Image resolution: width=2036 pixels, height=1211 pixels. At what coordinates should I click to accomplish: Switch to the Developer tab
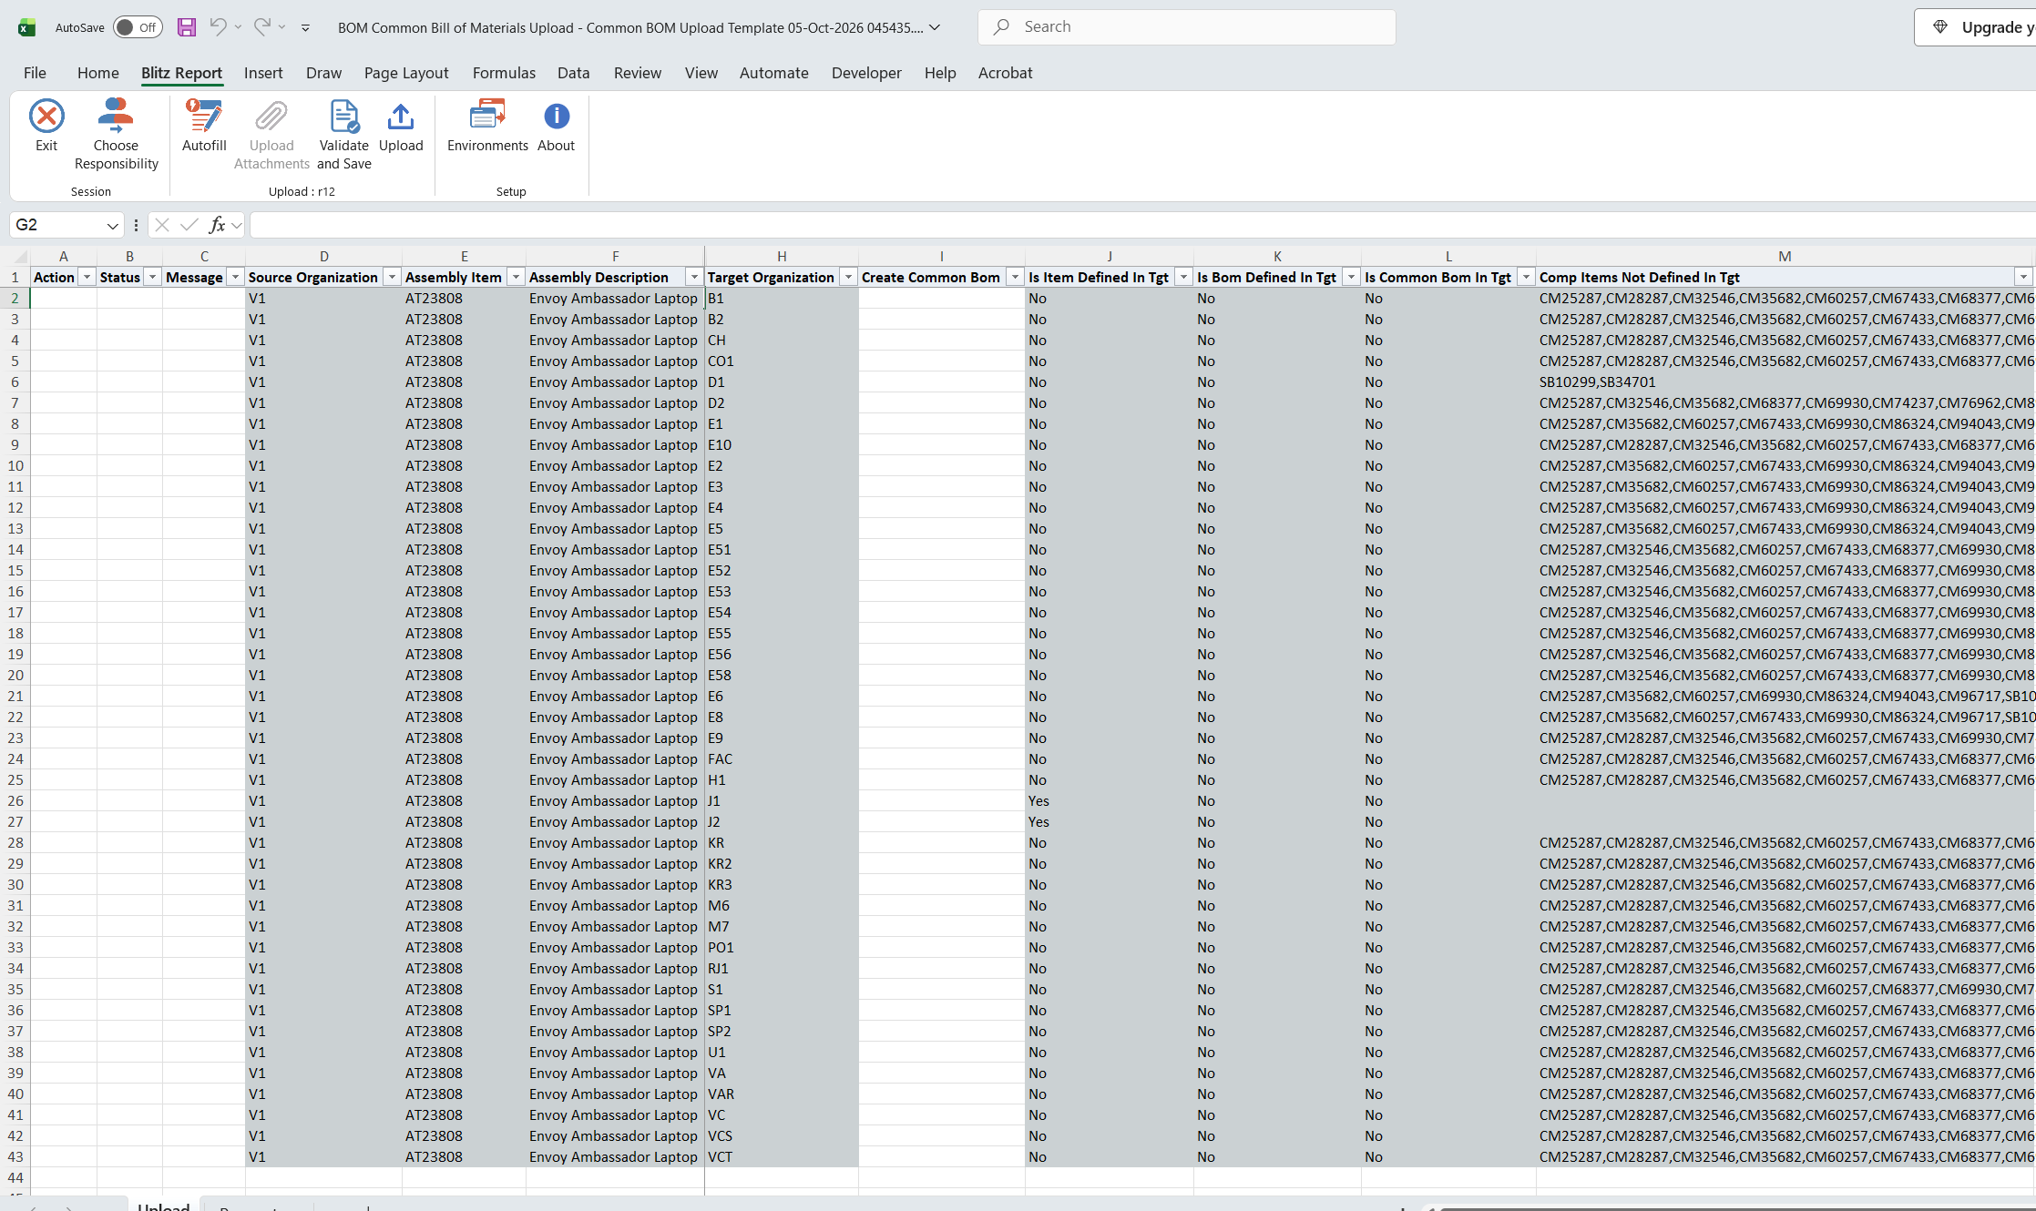click(x=866, y=73)
